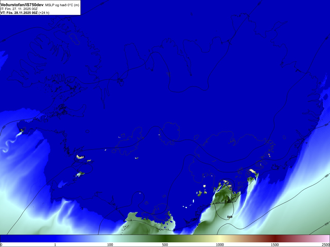Click the colorbar label 1
Image resolution: width=330 pixels, height=247 pixels.
coord(55,245)
